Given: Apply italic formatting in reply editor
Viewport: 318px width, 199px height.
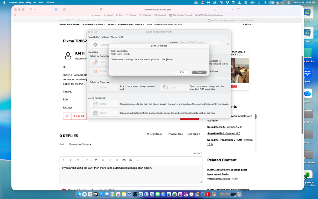Looking at the screenshot, I should point(70,160).
